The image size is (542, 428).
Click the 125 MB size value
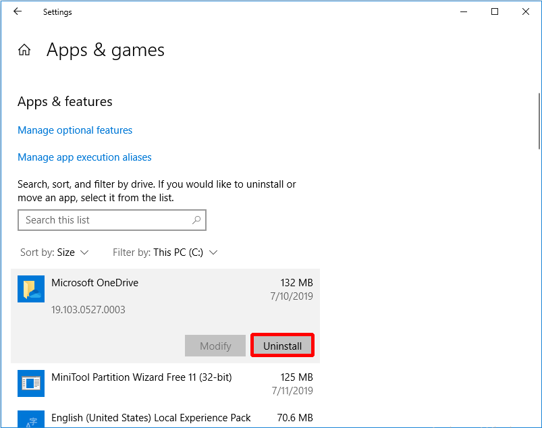coord(296,377)
